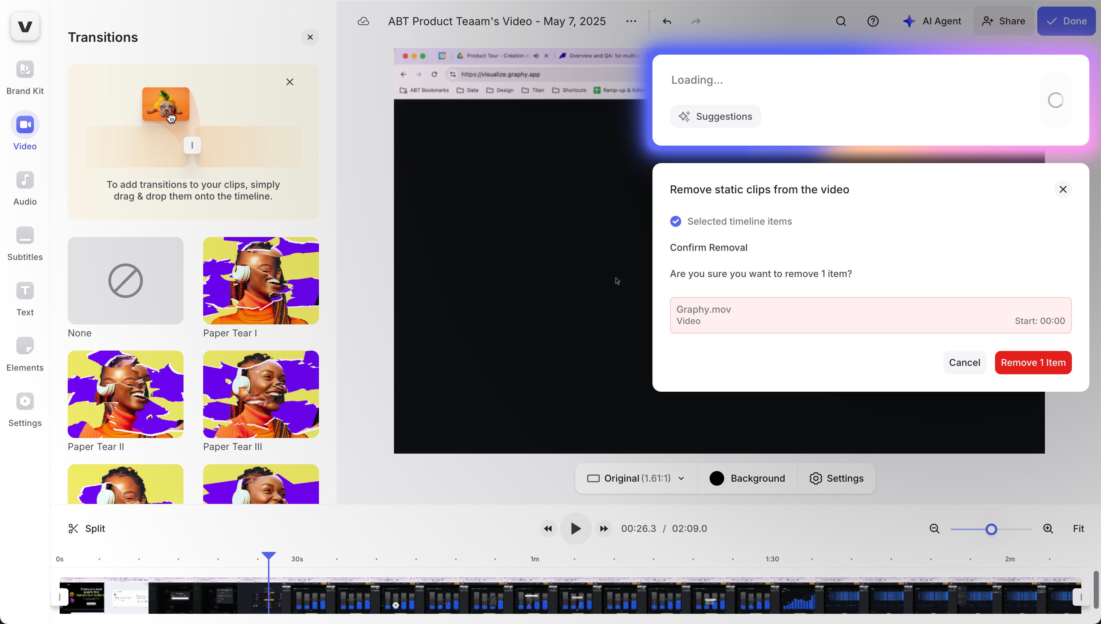The height and width of the screenshot is (624, 1101).
Task: Click the AI prompt loading spinner button
Action: point(1055,100)
